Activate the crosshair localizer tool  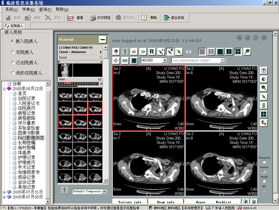116,61
